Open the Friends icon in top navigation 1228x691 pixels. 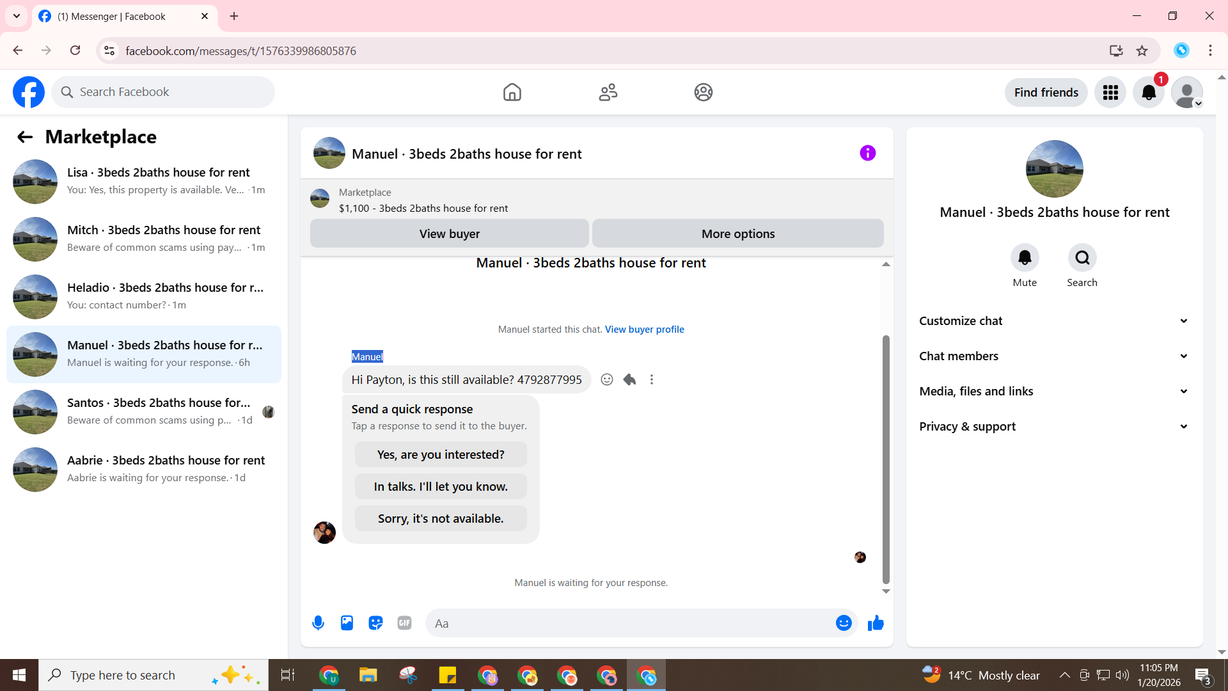click(x=608, y=92)
